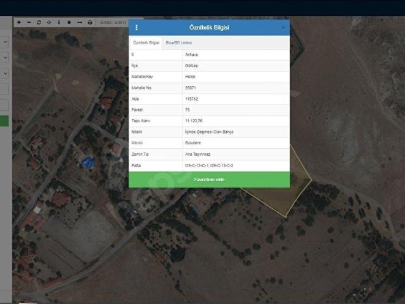This screenshot has width=405, height=304.
Task: Select the locate/crosshair tool icon
Action: pos(49,22)
